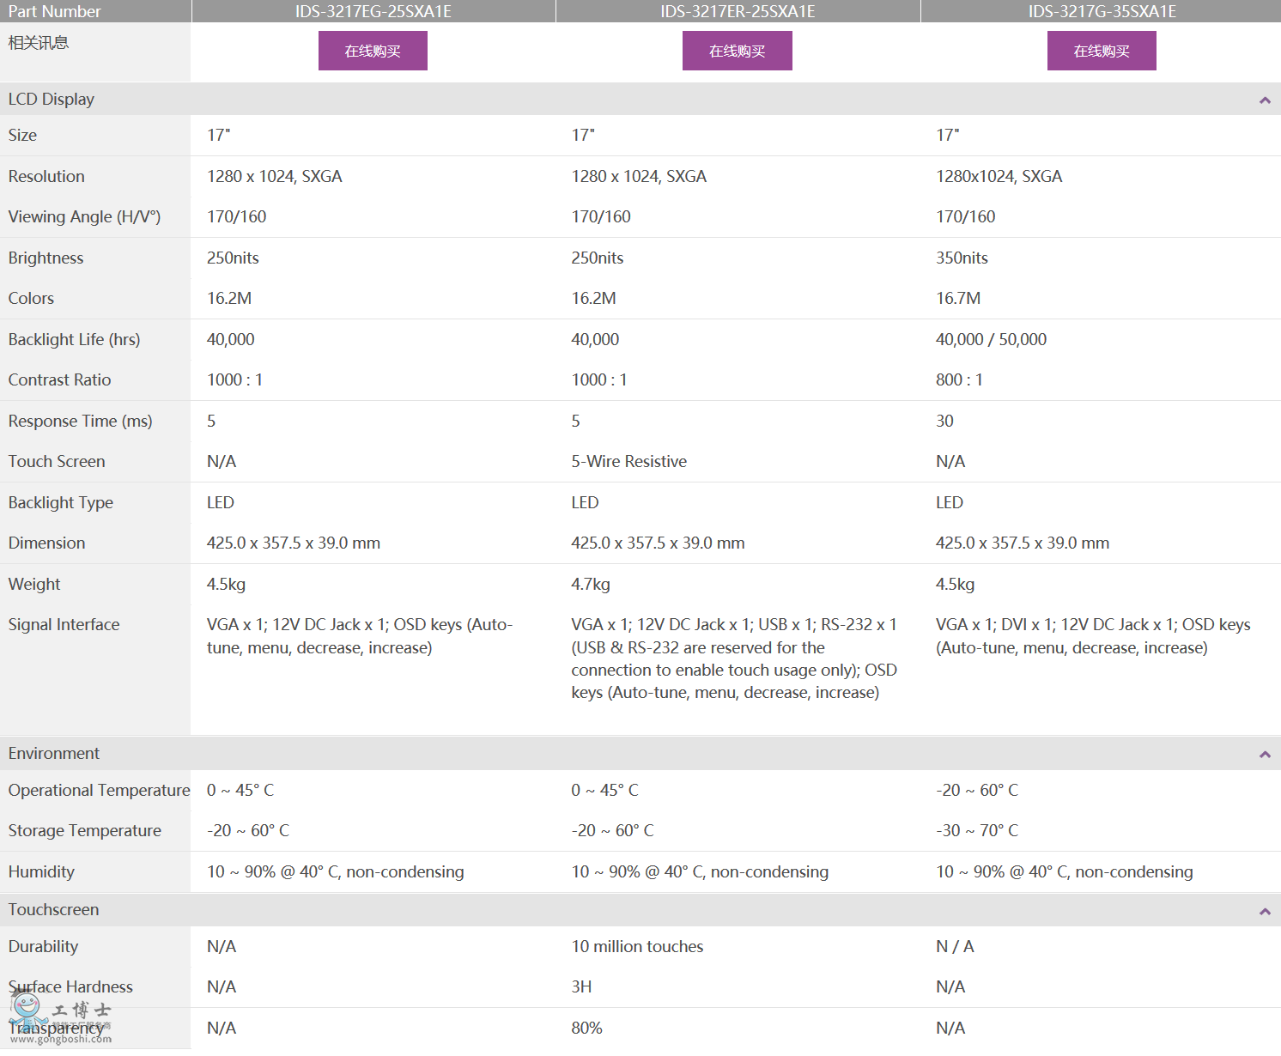Collapse Environment section using its chevron arrow
Image resolution: width=1281 pixels, height=1056 pixels.
(x=1265, y=755)
